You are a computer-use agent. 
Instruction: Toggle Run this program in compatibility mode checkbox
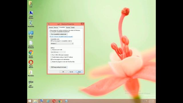[x=51, y=41]
